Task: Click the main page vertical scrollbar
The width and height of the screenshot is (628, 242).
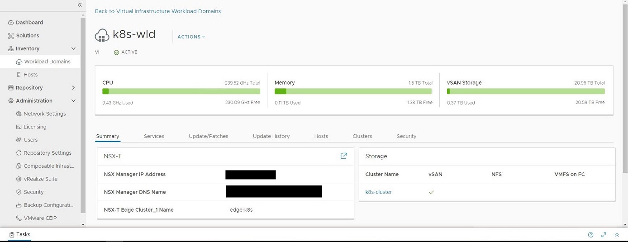Action: coord(625,88)
